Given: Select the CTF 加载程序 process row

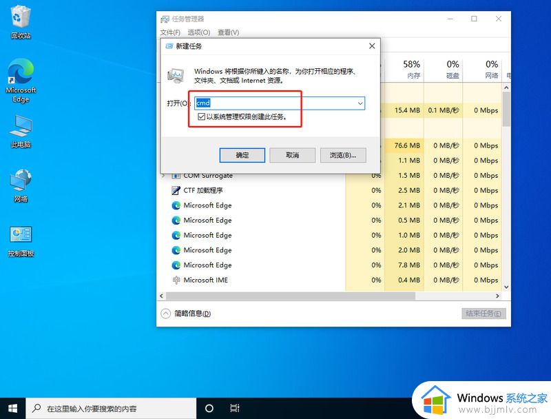Looking at the screenshot, I should 331,190.
